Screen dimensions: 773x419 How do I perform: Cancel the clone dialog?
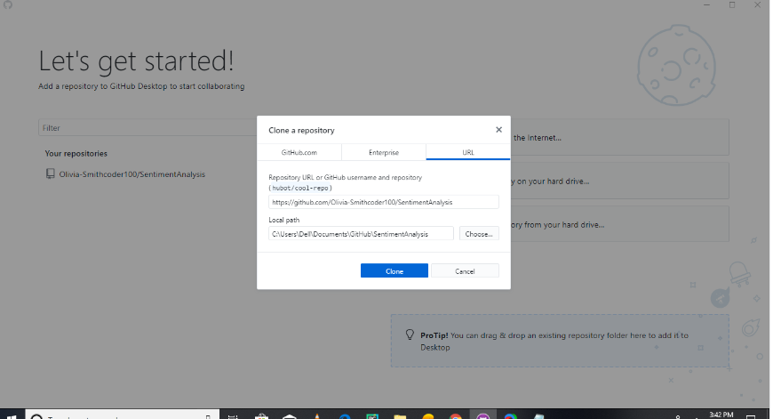point(465,271)
